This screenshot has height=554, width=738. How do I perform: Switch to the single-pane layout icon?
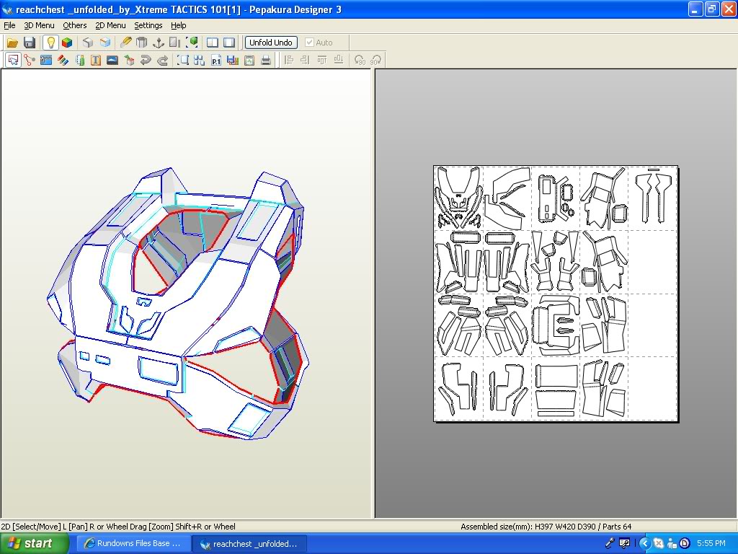(229, 43)
